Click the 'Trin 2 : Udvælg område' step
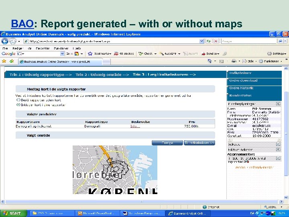This screenshot has width=289, height=217. (102, 75)
